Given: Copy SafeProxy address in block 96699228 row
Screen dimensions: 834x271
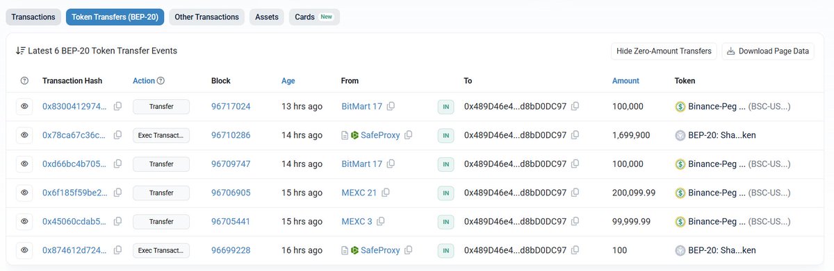Looking at the screenshot, I should (409, 250).
